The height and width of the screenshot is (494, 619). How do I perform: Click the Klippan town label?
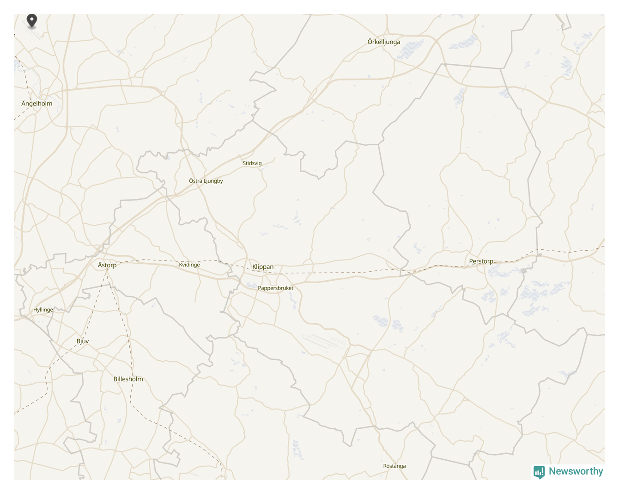tap(263, 267)
